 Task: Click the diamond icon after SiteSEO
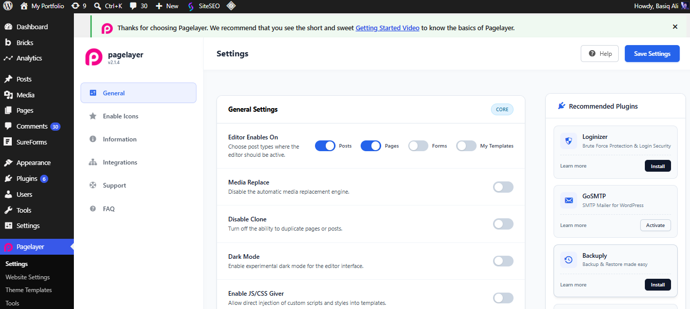point(231,6)
